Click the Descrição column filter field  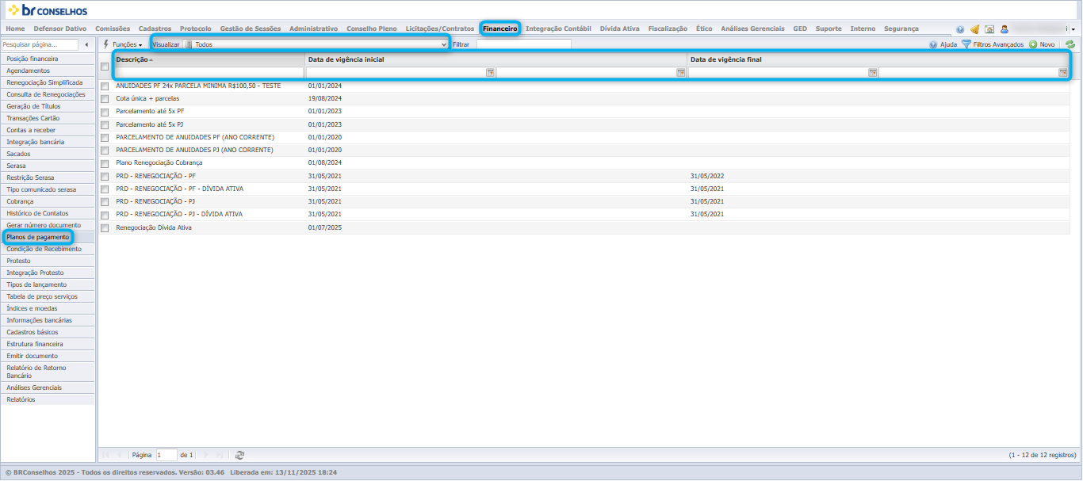click(x=209, y=73)
